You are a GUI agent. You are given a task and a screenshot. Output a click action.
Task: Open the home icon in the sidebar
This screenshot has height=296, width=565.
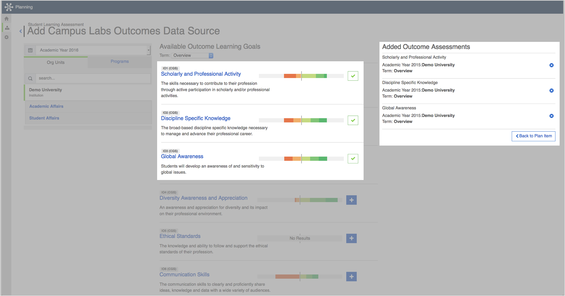(x=7, y=19)
